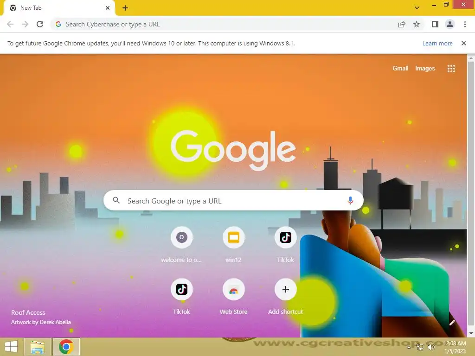The height and width of the screenshot is (356, 475).
Task: Click the Add shortcut plus button
Action: tap(286, 290)
